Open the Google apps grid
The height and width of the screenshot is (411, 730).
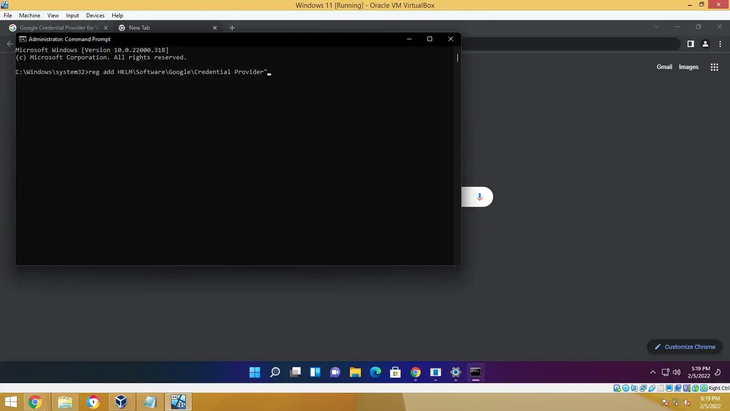(x=714, y=67)
